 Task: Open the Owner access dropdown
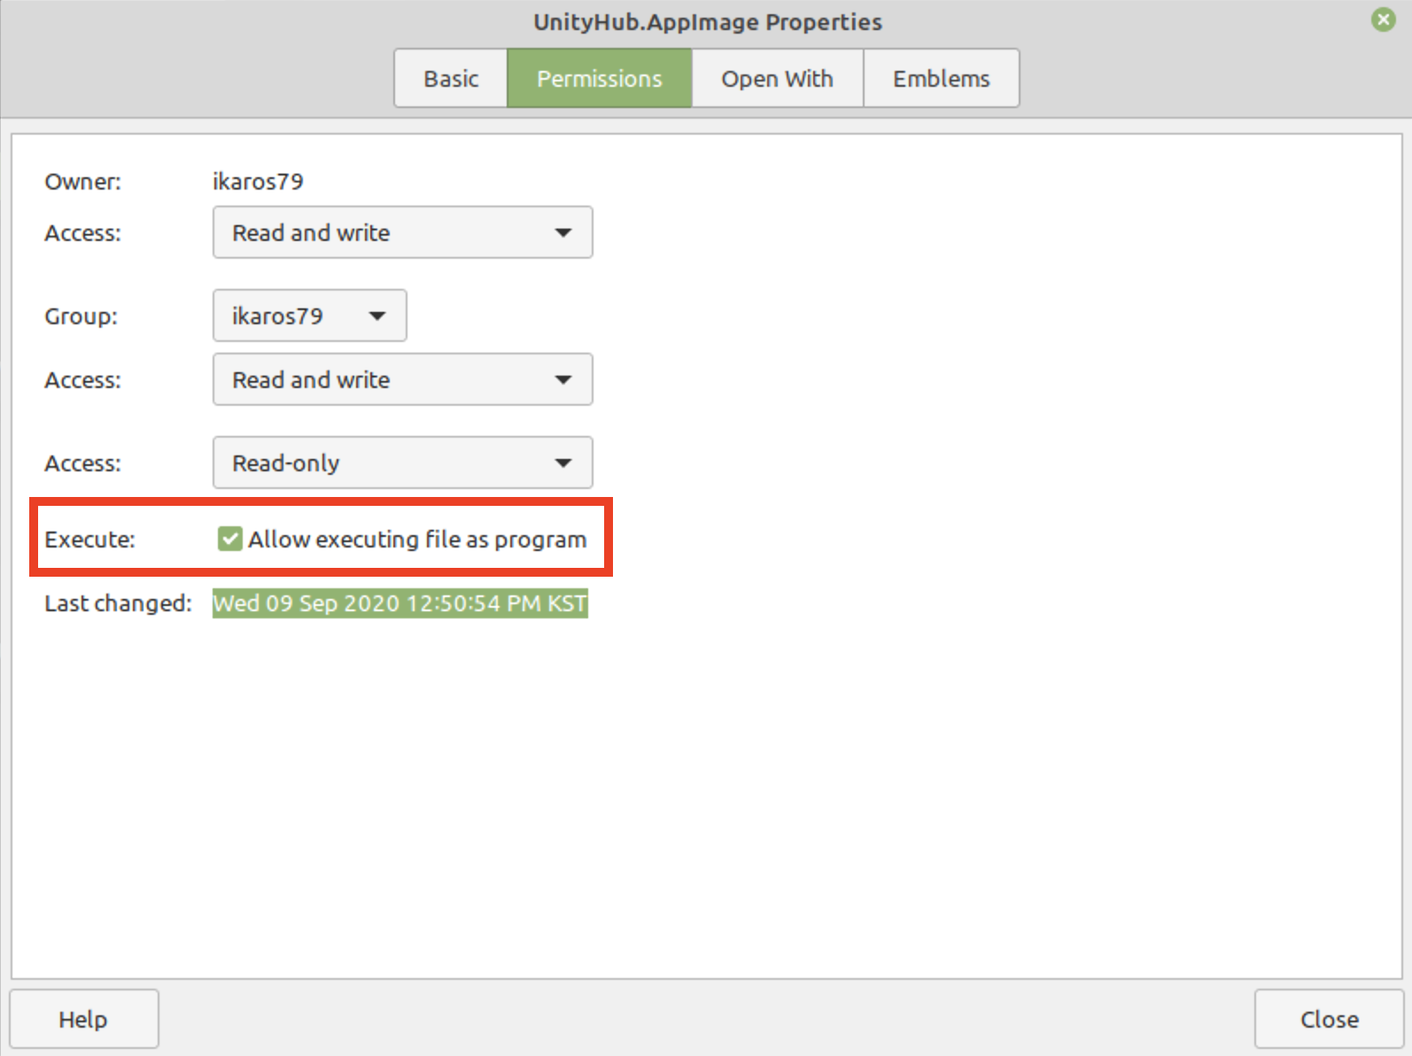tap(403, 233)
